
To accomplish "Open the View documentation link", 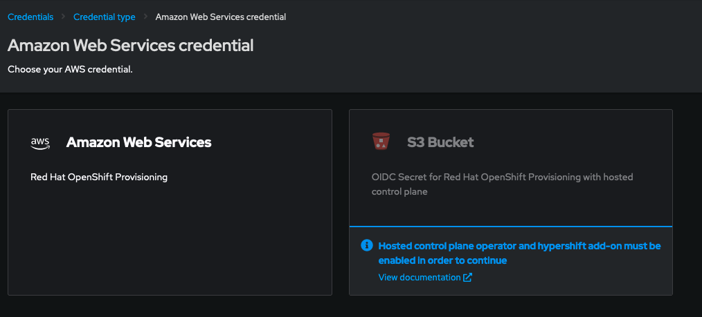I will (x=419, y=278).
